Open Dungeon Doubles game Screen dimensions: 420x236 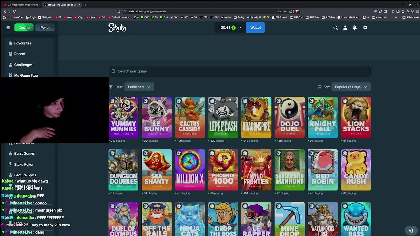click(x=123, y=170)
